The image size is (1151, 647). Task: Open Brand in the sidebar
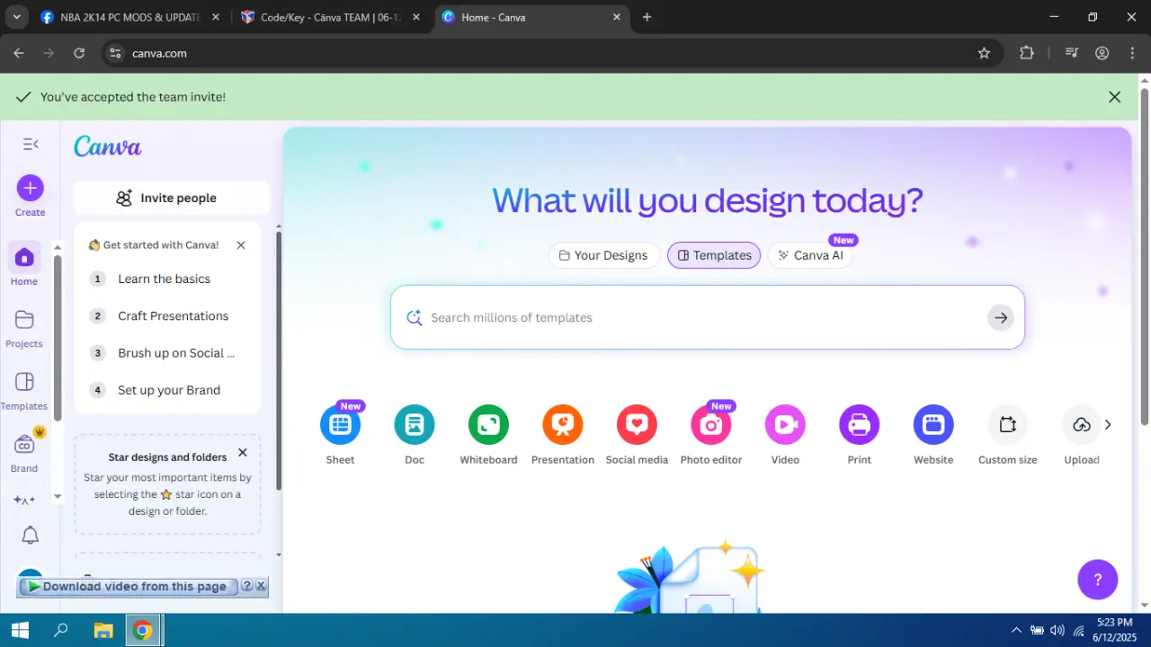click(24, 453)
